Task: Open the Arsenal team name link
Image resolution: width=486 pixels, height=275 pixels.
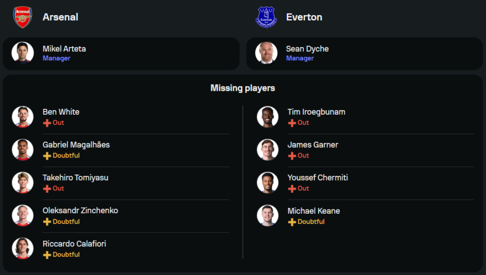Action: [60, 17]
